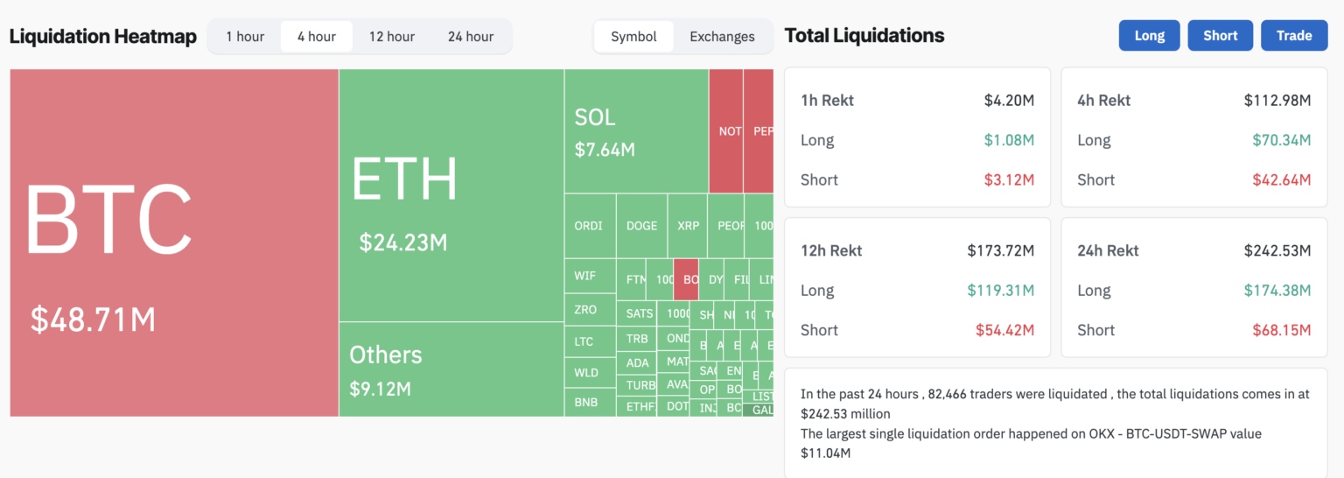
Task: Toggle heatmap view to Exchanges
Action: coord(722,37)
